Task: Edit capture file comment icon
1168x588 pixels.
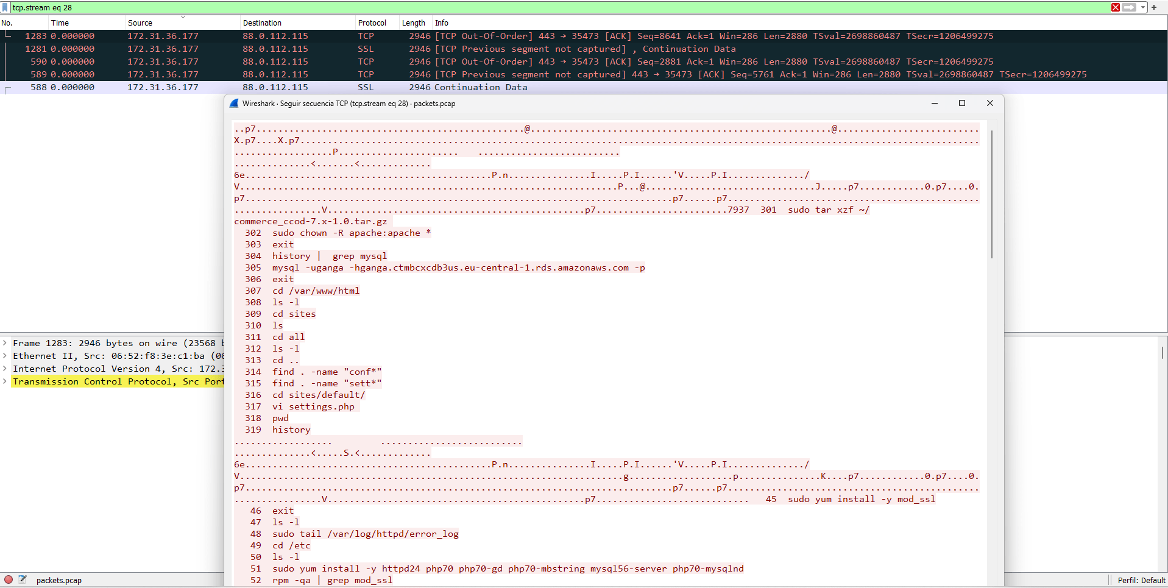Action: [x=23, y=579]
